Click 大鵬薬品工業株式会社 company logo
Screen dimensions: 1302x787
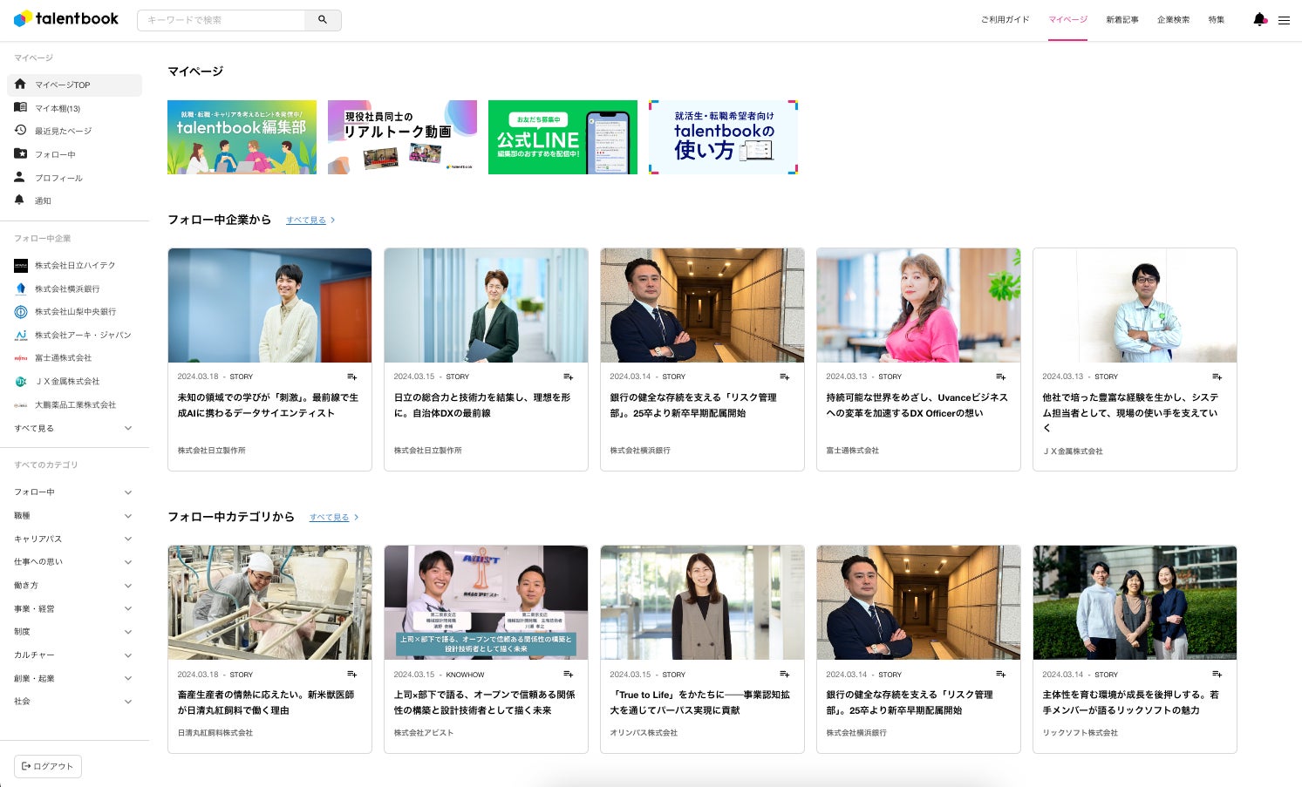point(21,405)
